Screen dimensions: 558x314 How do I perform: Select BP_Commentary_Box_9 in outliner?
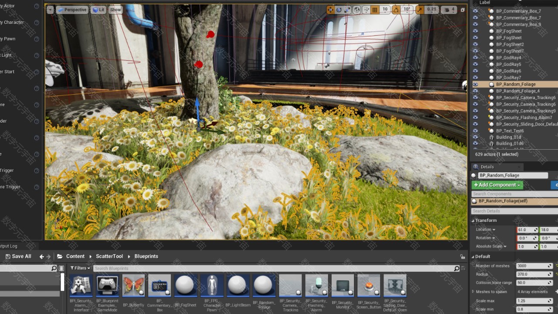click(518, 24)
